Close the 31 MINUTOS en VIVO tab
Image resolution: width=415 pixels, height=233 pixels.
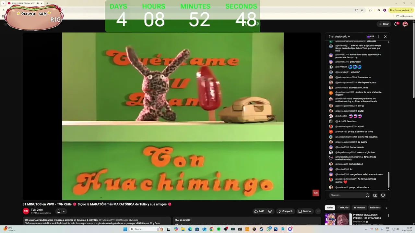pos(41,3)
